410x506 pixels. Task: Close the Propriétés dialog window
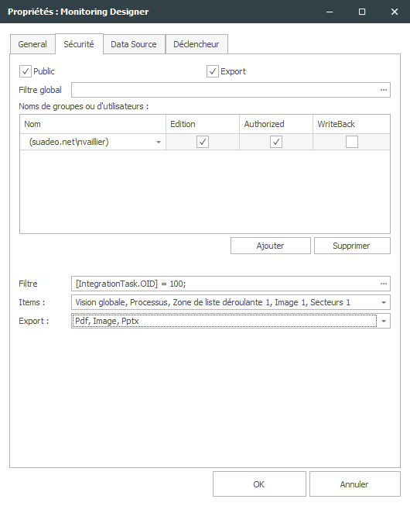click(x=395, y=12)
